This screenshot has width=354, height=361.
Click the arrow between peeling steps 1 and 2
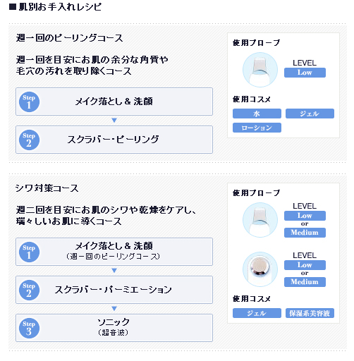click(x=114, y=121)
